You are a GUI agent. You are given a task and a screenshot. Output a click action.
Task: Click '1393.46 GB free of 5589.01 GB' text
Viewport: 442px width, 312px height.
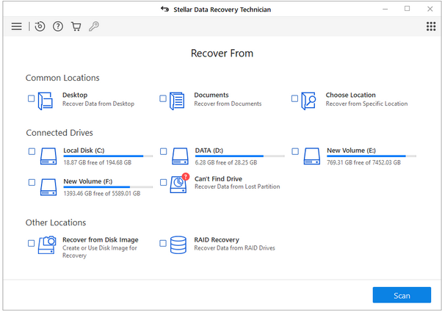point(102,193)
